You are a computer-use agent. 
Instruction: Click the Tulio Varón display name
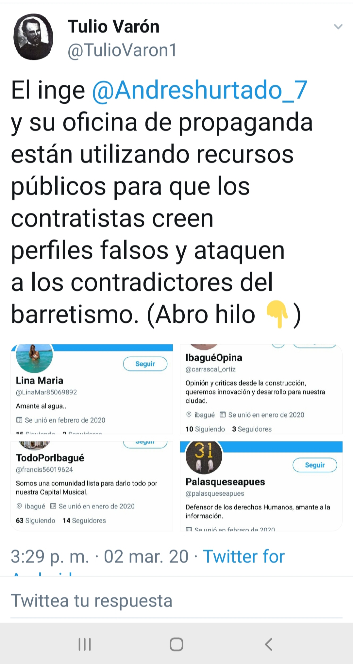(x=113, y=26)
